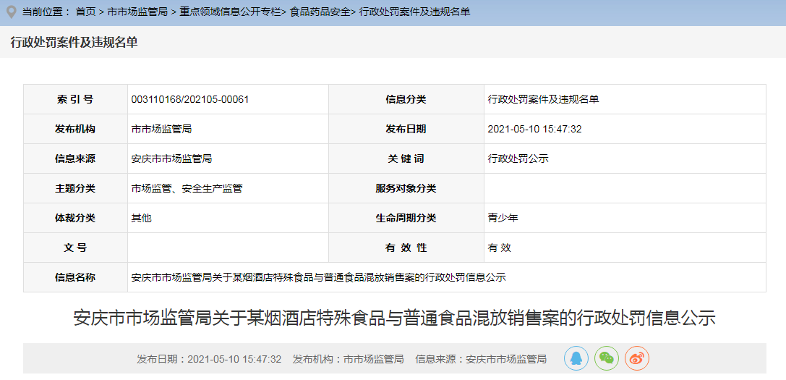Click the 有效 validity value in table
This screenshot has height=380, width=786.
click(x=500, y=248)
